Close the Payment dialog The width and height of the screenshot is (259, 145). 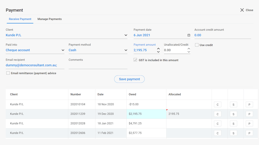[x=247, y=10]
